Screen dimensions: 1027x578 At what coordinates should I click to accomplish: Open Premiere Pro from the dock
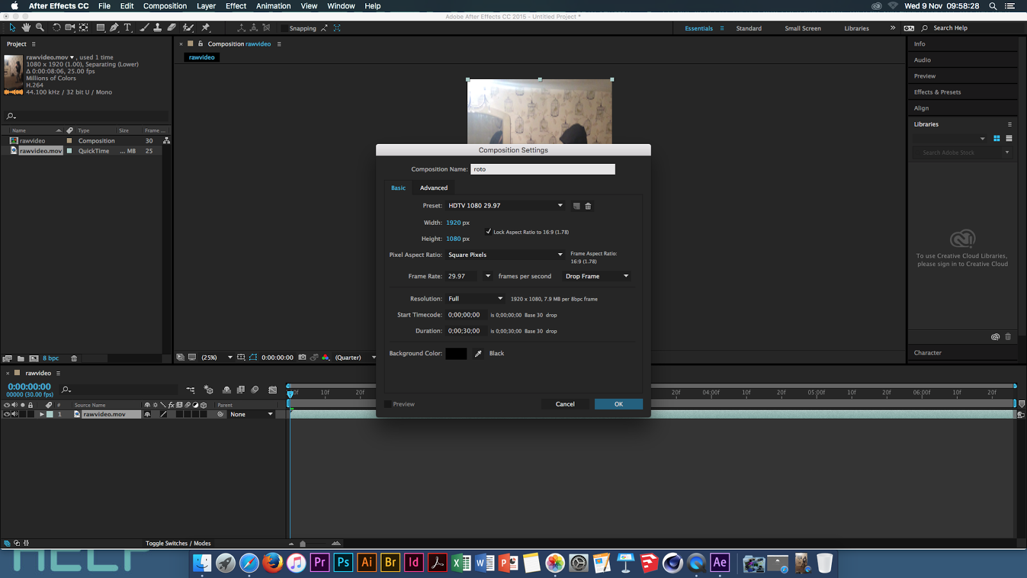[320, 563]
